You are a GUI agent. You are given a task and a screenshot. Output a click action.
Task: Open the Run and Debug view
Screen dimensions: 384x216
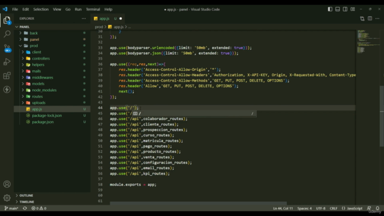point(7,61)
